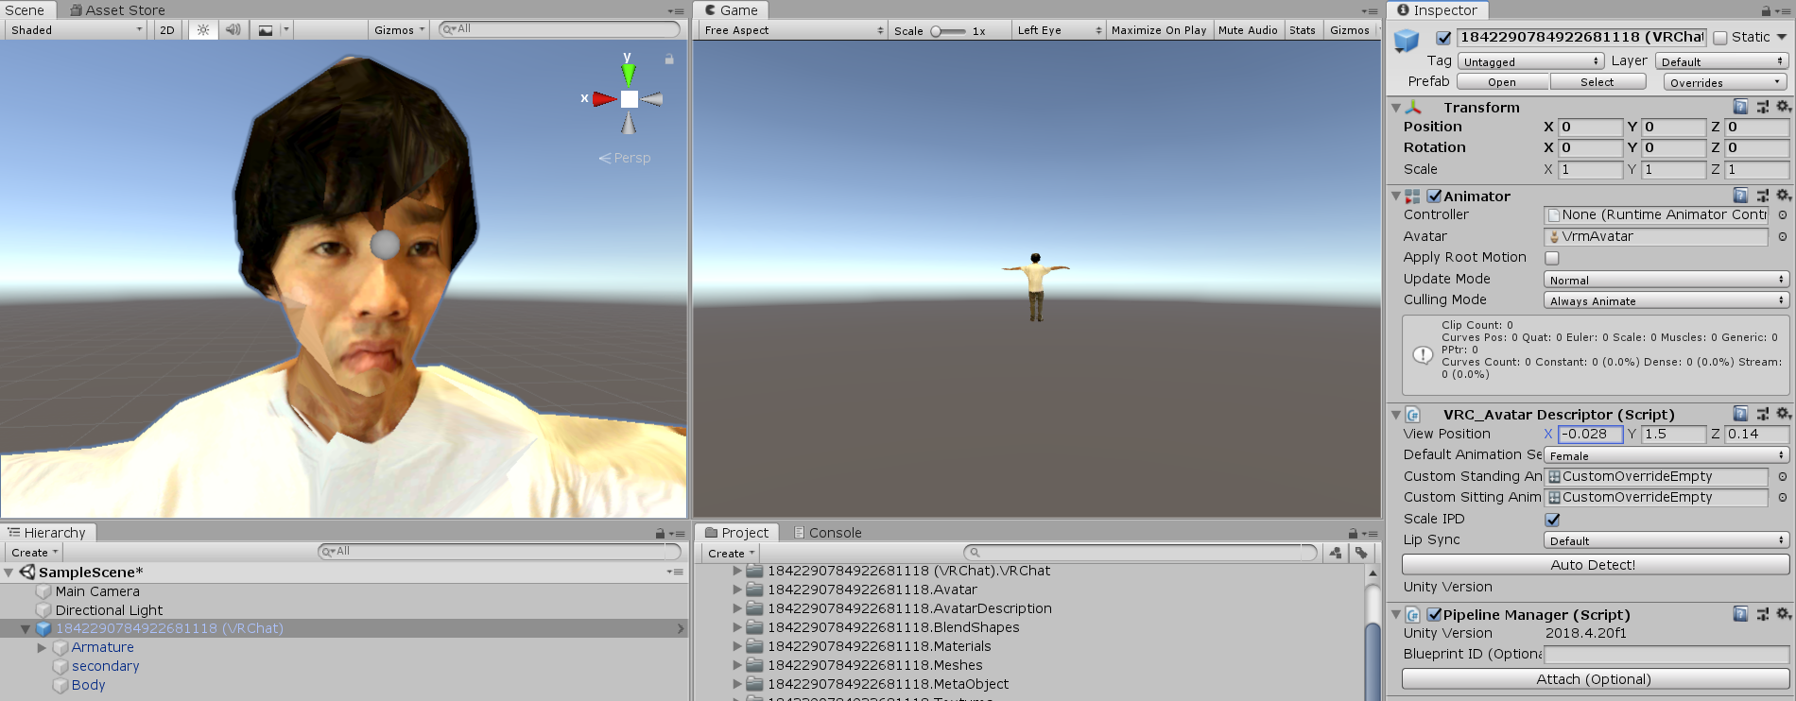Click the red X axis gizmo cone
Viewport: 1796px width, 701px height.
(604, 99)
